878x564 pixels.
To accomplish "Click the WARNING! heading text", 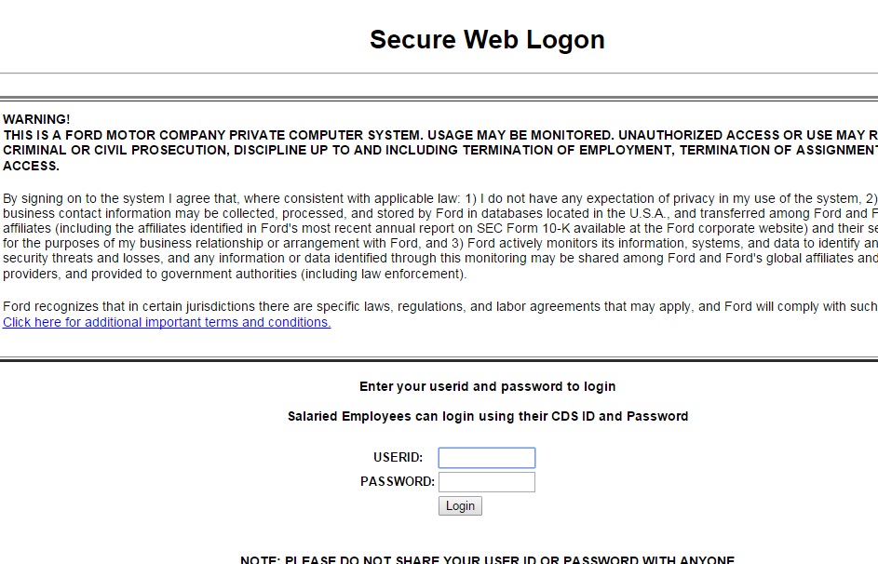I will tap(36, 119).
